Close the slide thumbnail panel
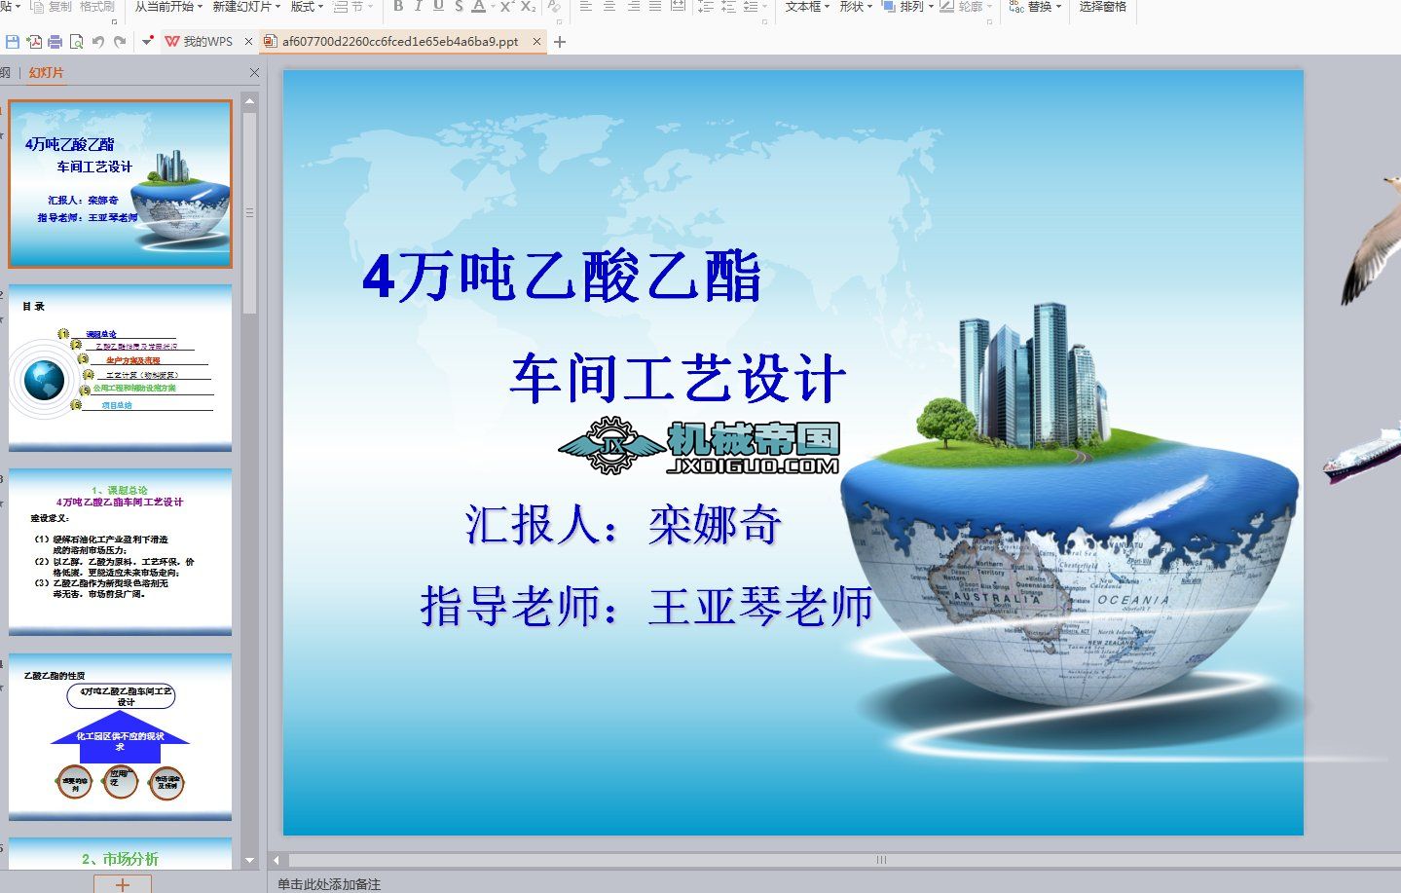 point(254,73)
